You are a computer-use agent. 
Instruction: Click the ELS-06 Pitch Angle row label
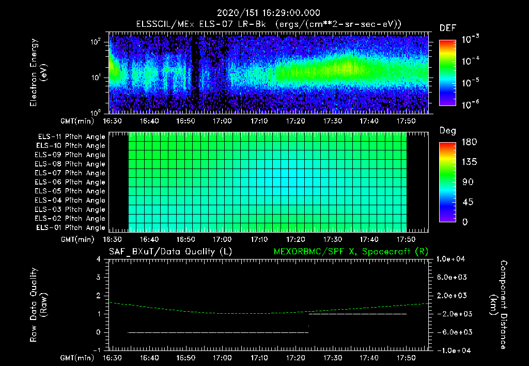pyautogui.click(x=70, y=182)
